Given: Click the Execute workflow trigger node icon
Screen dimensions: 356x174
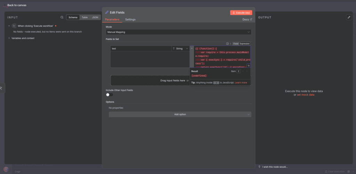Looking at the screenshot, I should click(14, 26).
